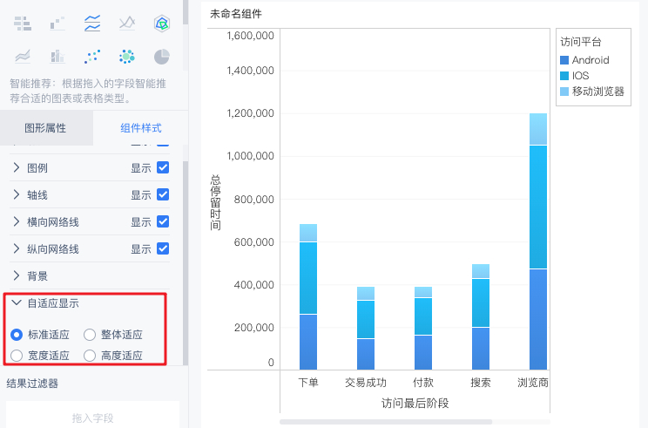
Task: Switch to the 图形属性 tab
Action: pos(45,128)
